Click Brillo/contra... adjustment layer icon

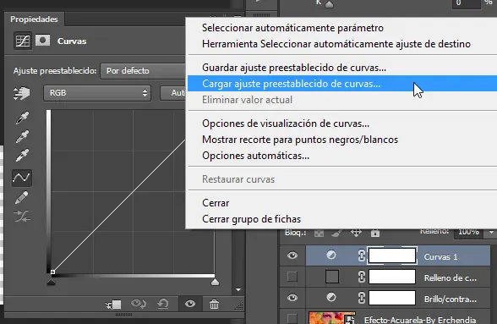[x=331, y=297]
